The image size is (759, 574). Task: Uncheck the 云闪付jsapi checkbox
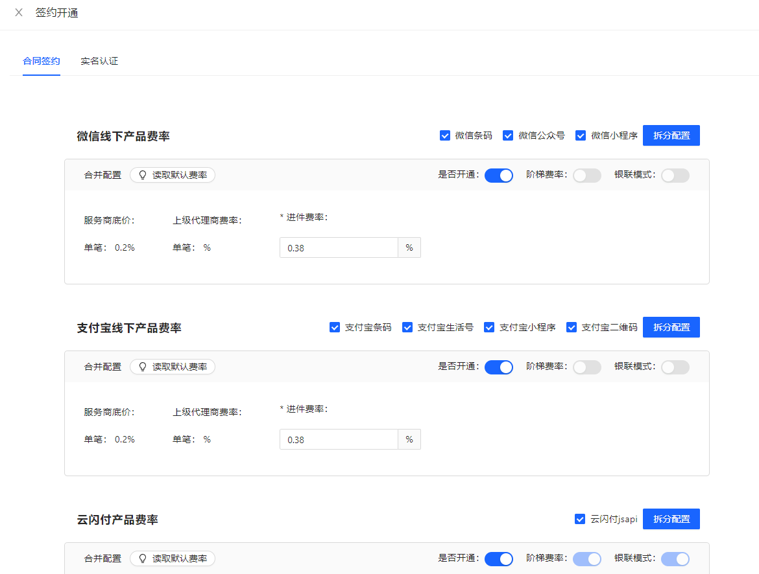pyautogui.click(x=581, y=519)
